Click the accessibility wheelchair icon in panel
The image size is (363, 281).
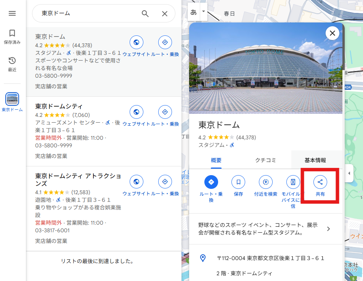tap(232, 145)
